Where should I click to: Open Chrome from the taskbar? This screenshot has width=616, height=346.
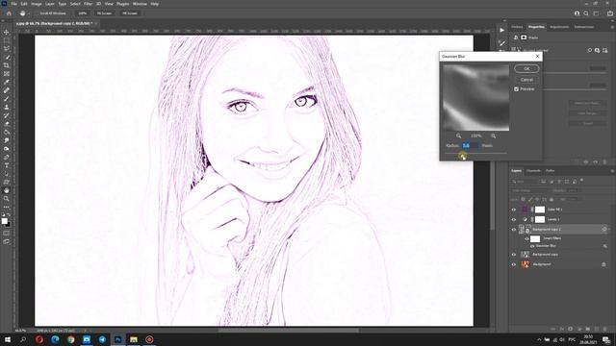(x=70, y=339)
